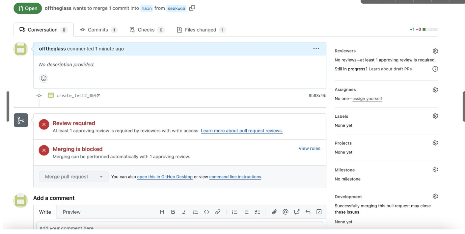465x234 pixels.
Task: Click the merge status git icon
Action: 21,120
